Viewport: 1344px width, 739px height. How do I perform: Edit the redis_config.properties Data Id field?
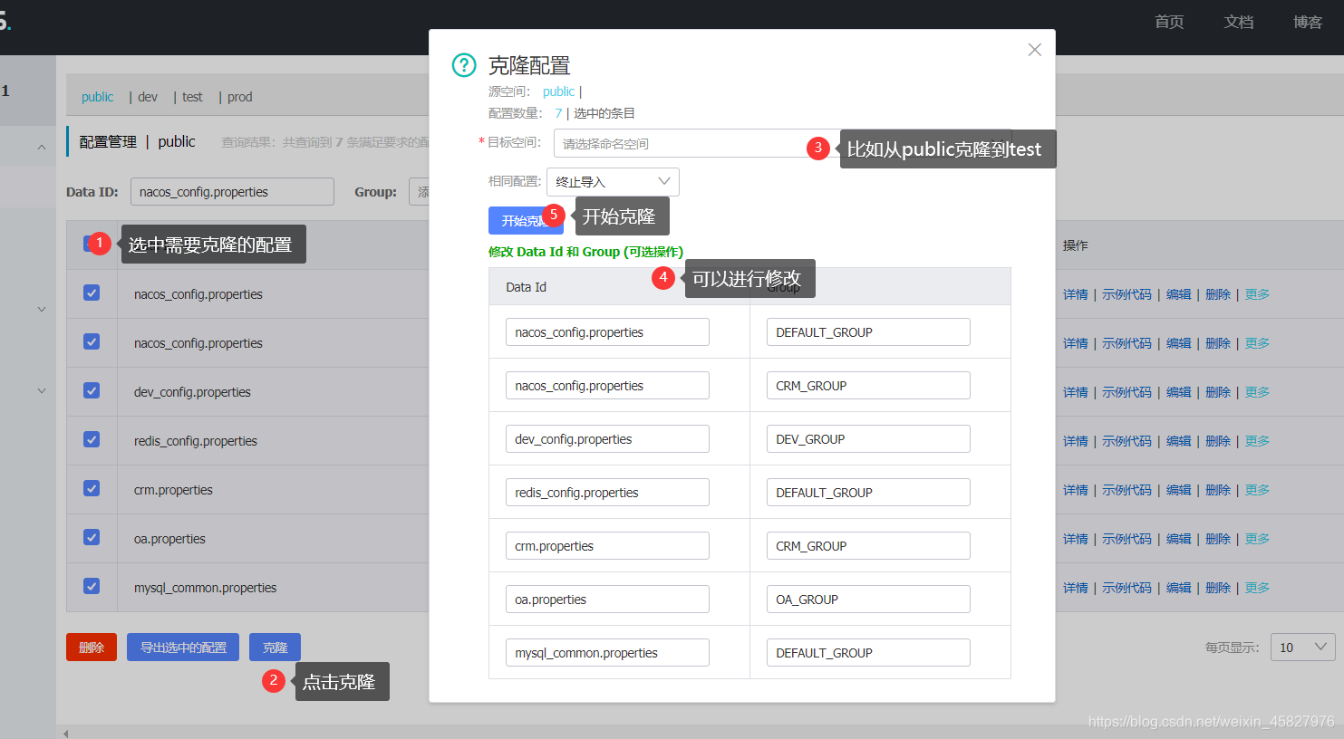[x=607, y=492]
